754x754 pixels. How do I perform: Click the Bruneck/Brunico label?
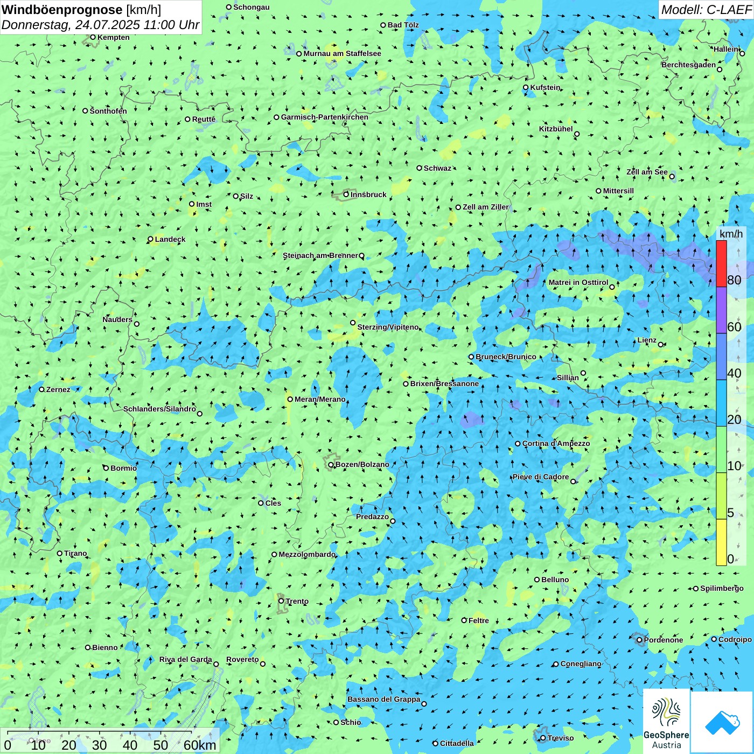coord(506,357)
